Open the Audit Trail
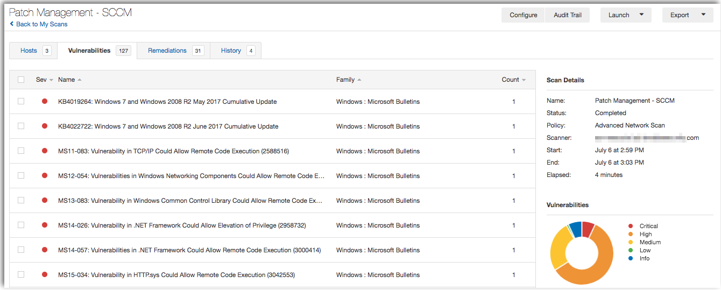Screen dimensions: 721x290 click(568, 15)
